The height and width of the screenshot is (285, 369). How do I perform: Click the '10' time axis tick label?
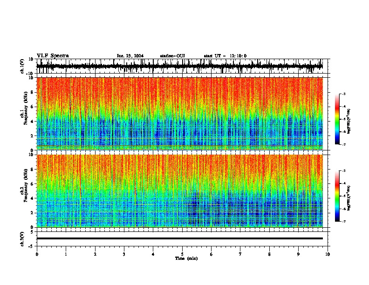pyautogui.click(x=328, y=254)
